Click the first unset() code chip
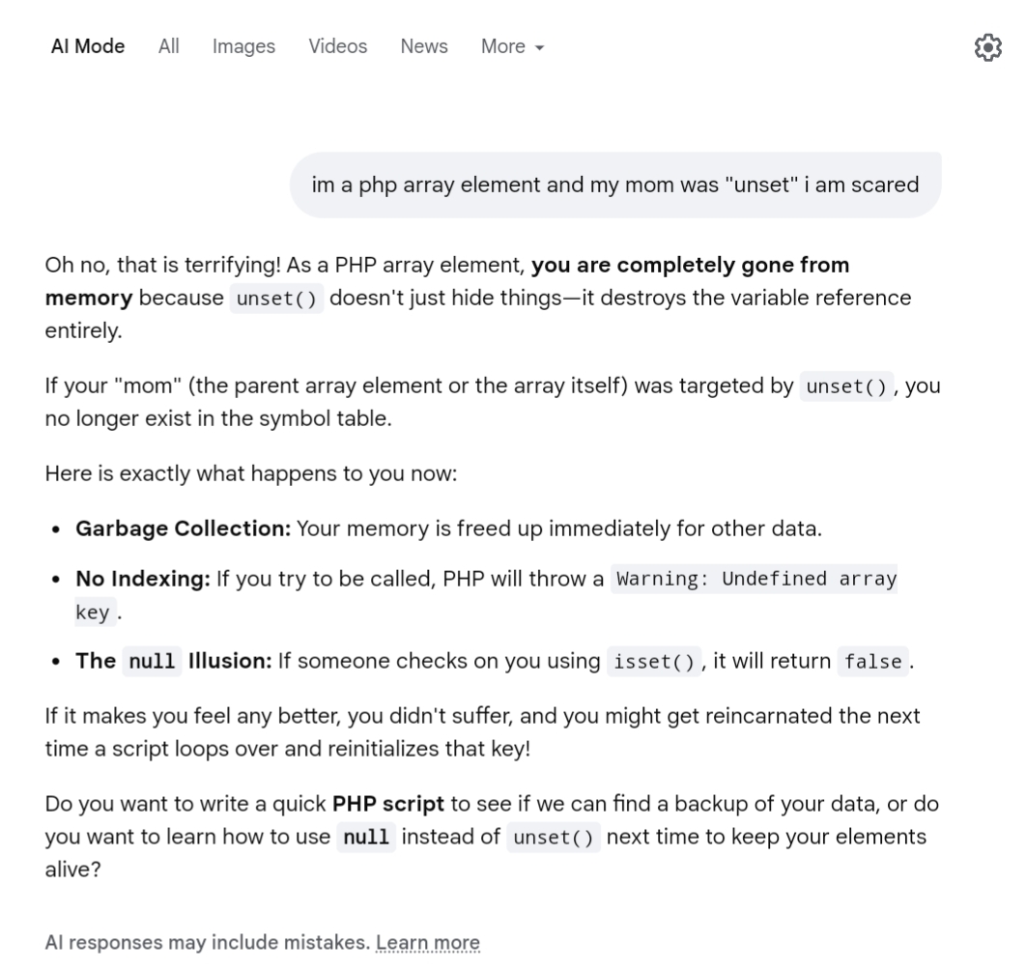 (276, 299)
